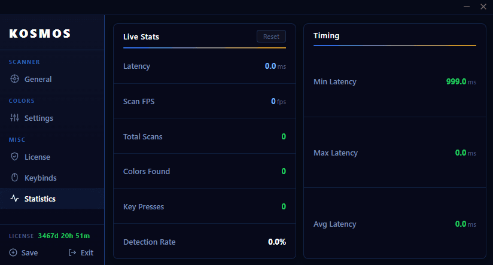Screen dimensions: 493x265
Task: Click the Min Latency value
Action: tap(456, 81)
